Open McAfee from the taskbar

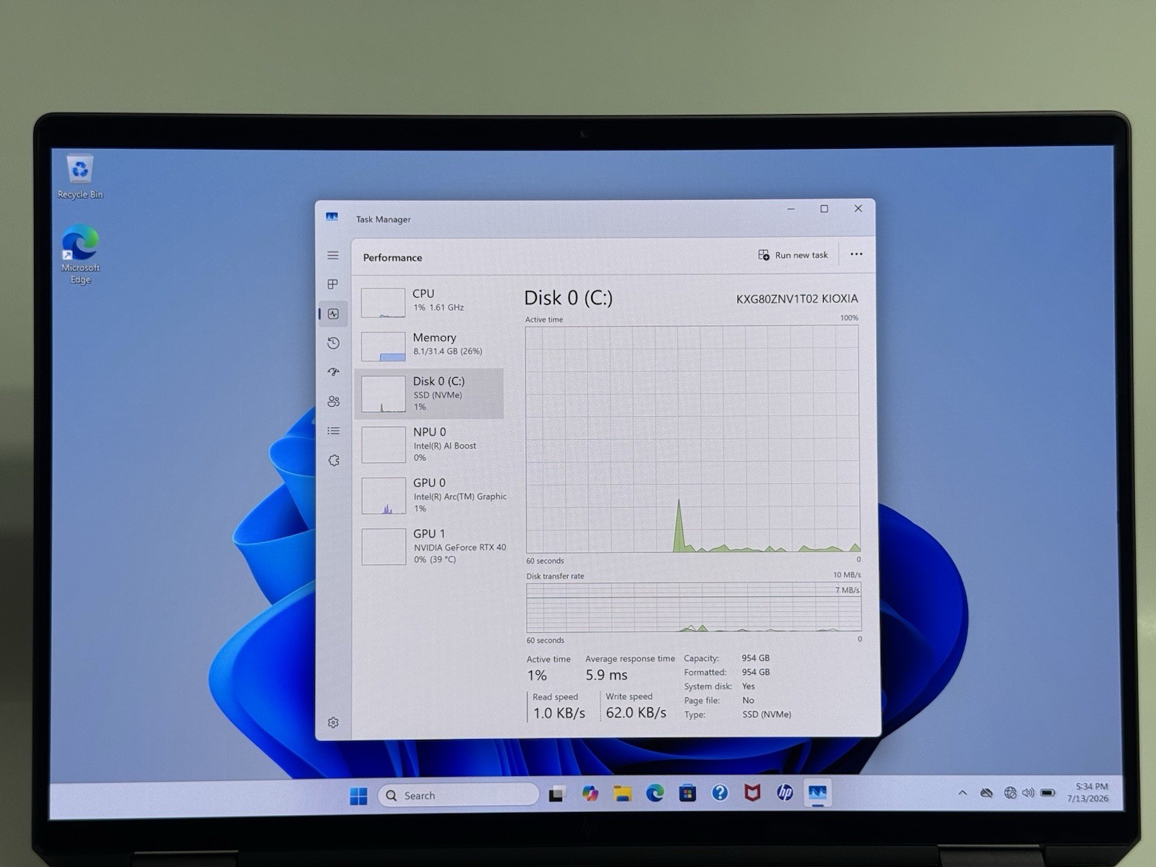(752, 793)
